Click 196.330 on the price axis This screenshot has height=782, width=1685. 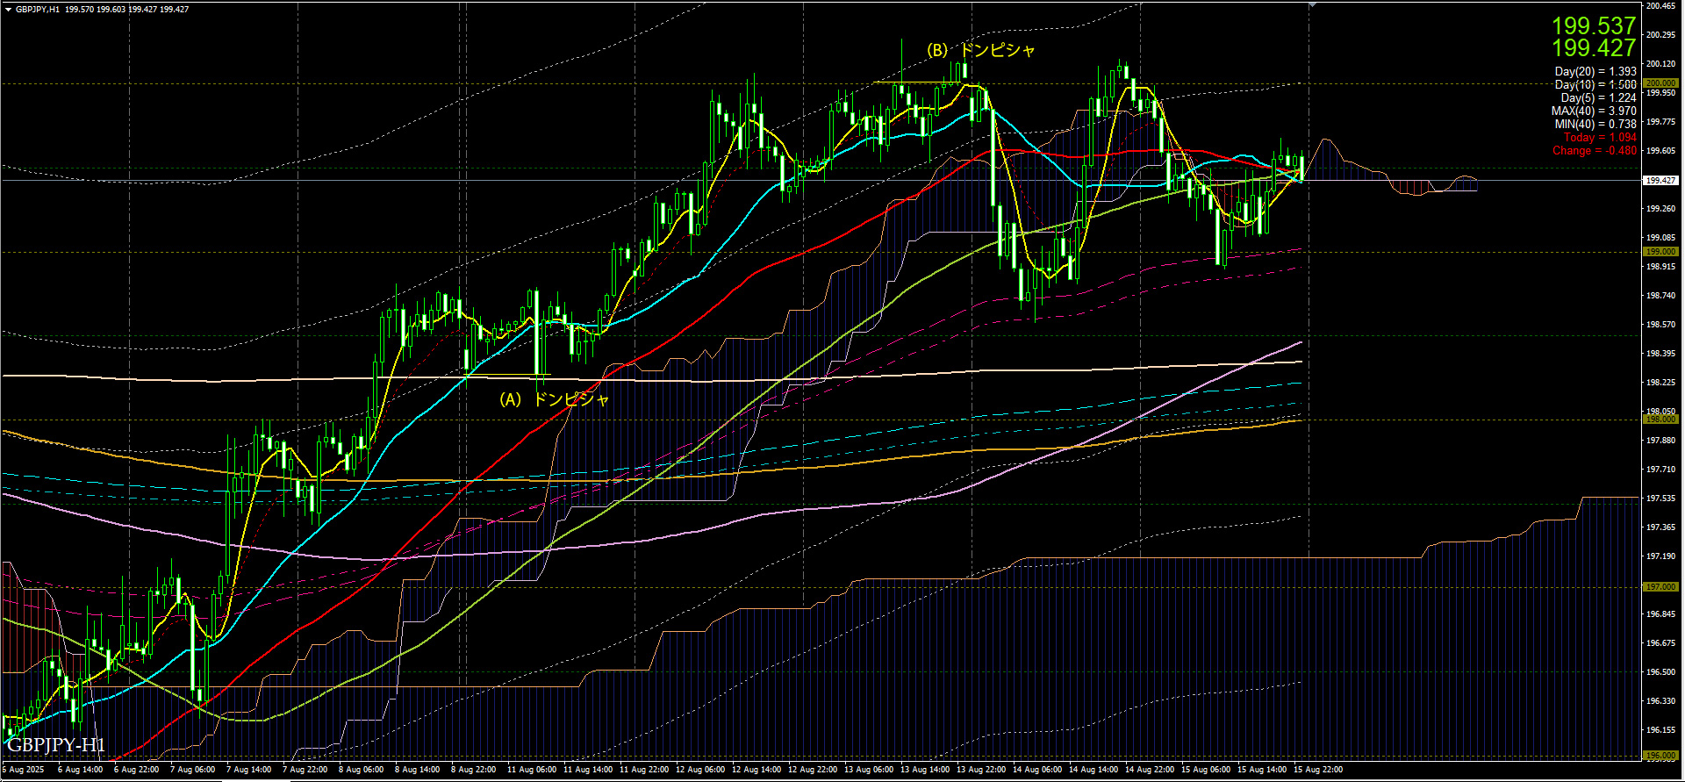[x=1660, y=701]
